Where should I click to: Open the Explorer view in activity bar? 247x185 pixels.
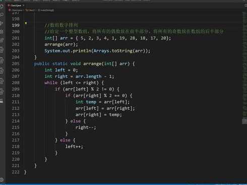(2, 7)
